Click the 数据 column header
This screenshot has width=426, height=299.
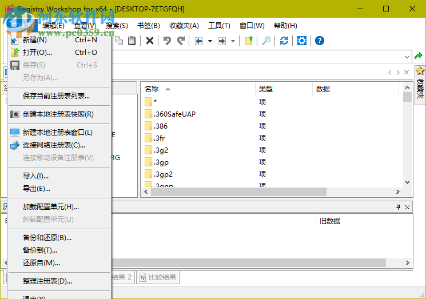(355, 89)
